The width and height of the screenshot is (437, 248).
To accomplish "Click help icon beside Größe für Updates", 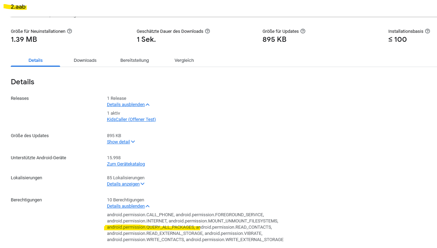I will [x=303, y=31].
